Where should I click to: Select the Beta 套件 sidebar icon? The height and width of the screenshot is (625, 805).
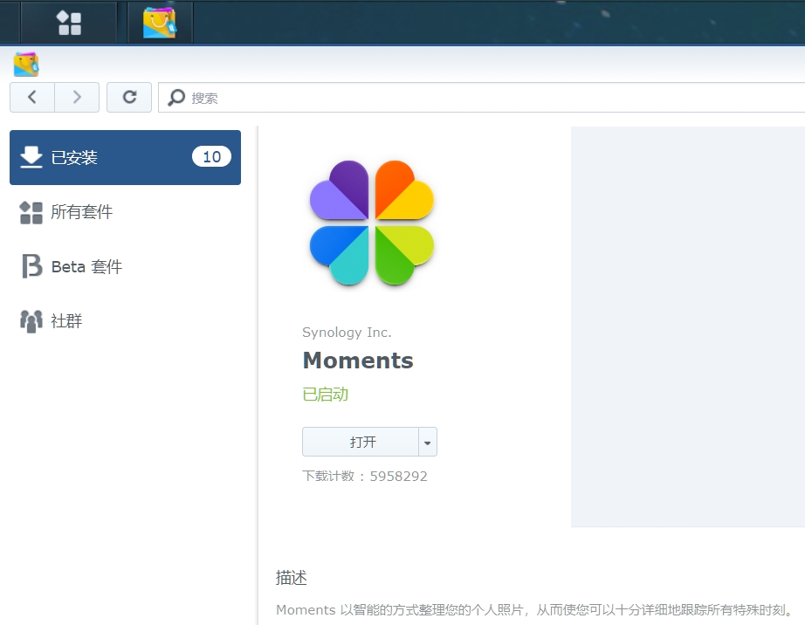tap(32, 266)
